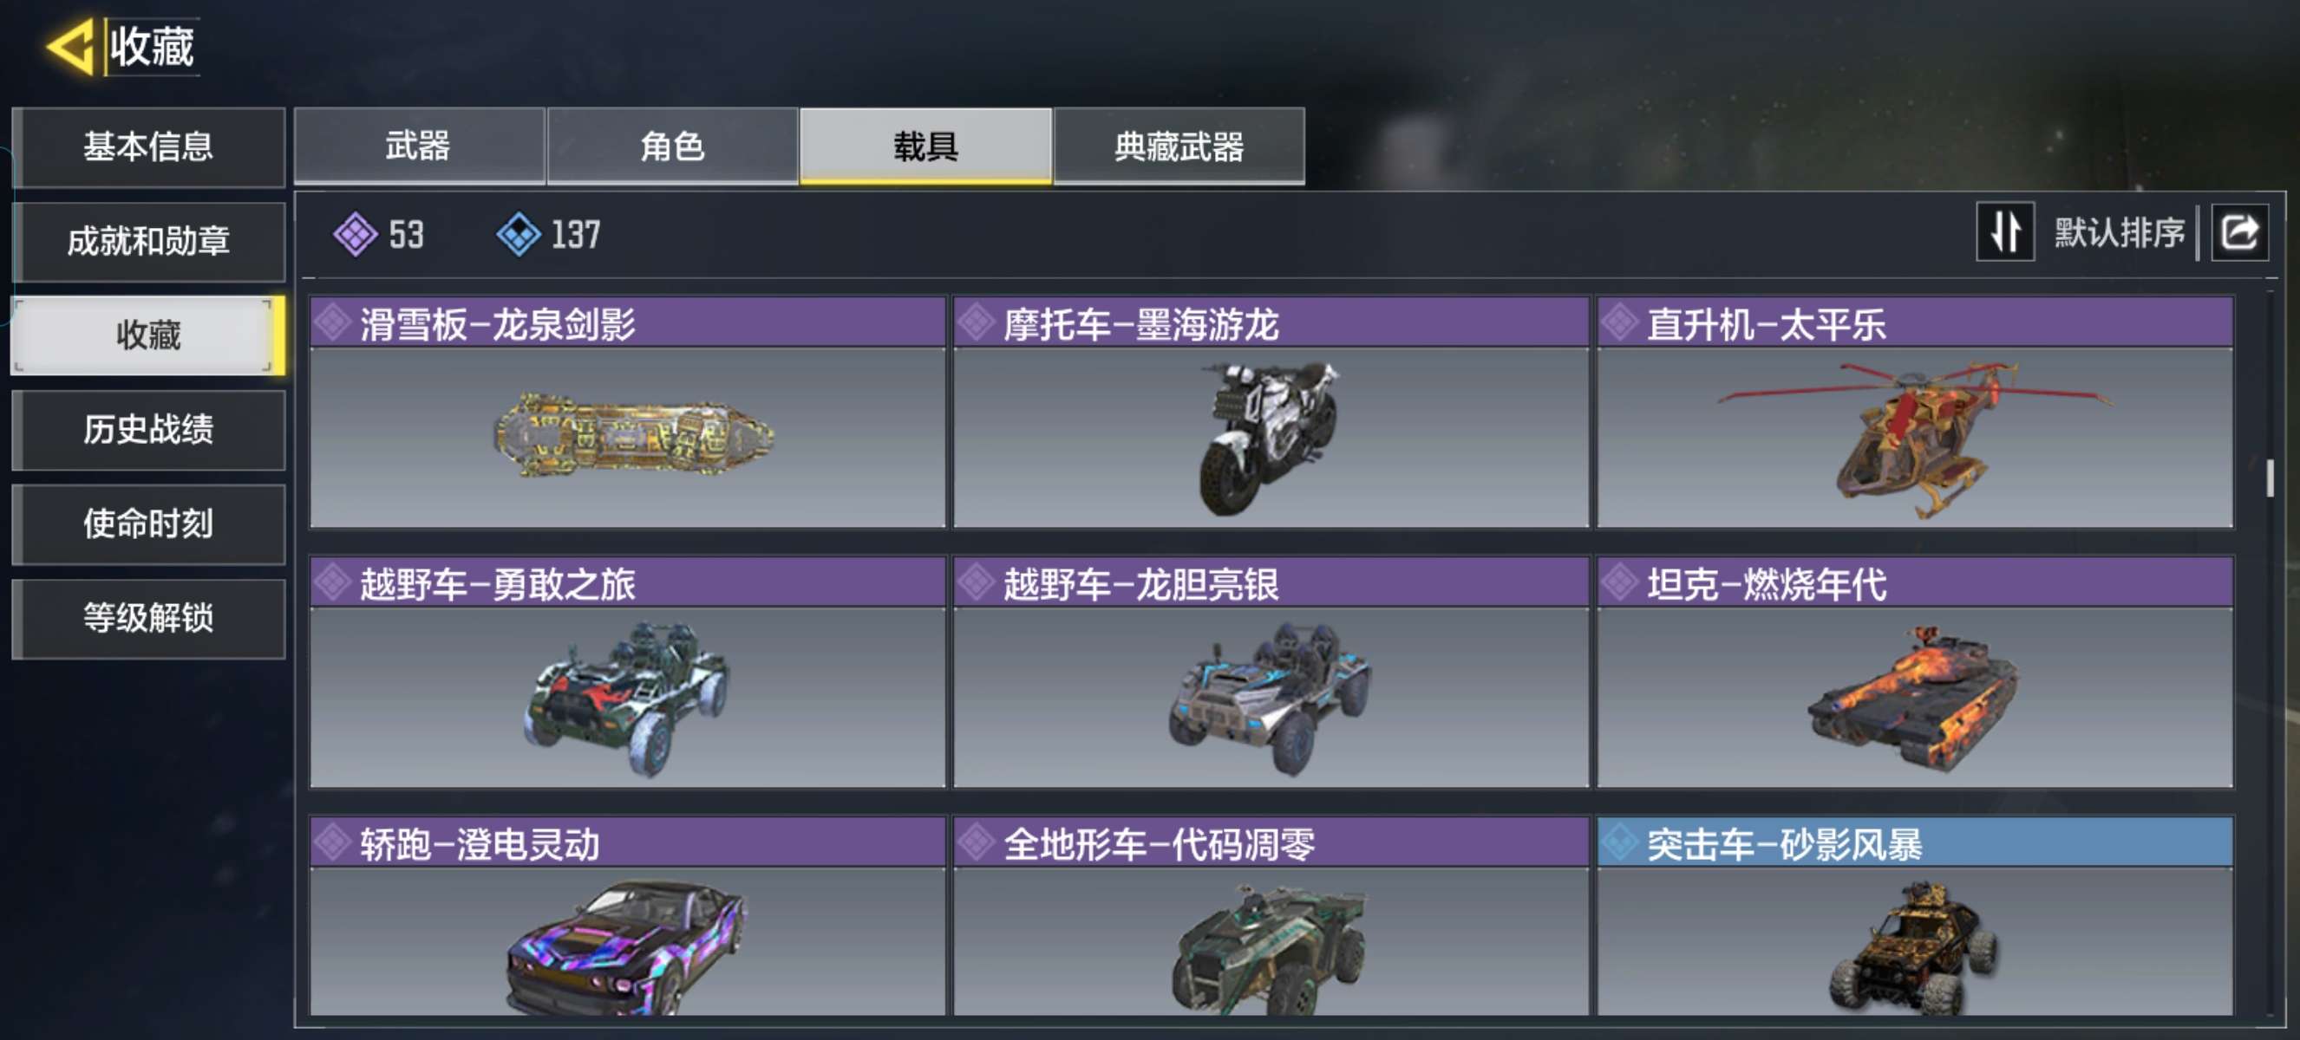The width and height of the screenshot is (2300, 1040).
Task: Click the yellow back arrow icon
Action: (70, 47)
